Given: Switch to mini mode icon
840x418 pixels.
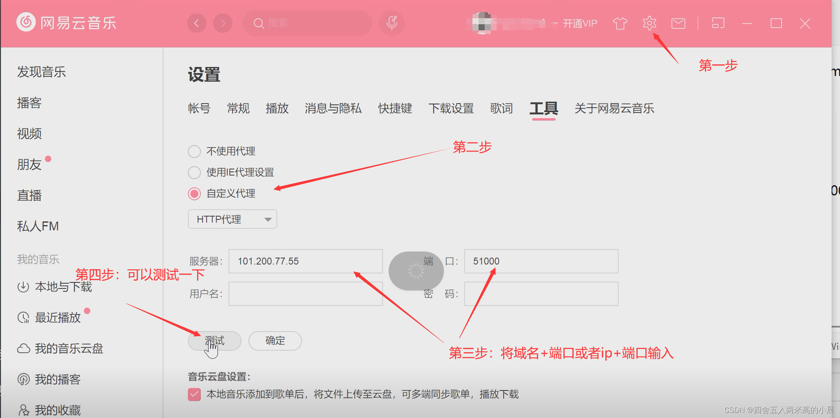Looking at the screenshot, I should pyautogui.click(x=718, y=23).
